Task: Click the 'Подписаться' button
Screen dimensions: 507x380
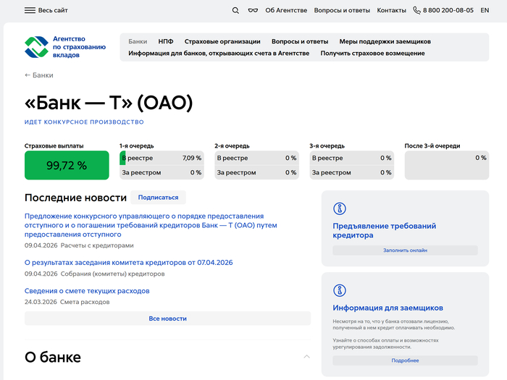Action: 158,198
